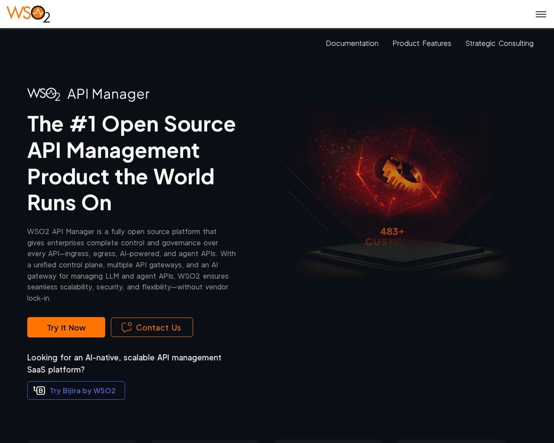Click the Bijira logo icon
This screenshot has height=443, width=554.
coord(39,391)
